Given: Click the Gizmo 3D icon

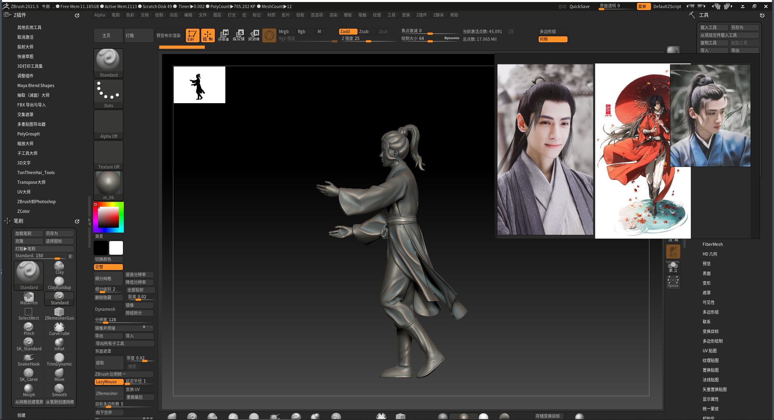Looking at the screenshot, I should [269, 35].
